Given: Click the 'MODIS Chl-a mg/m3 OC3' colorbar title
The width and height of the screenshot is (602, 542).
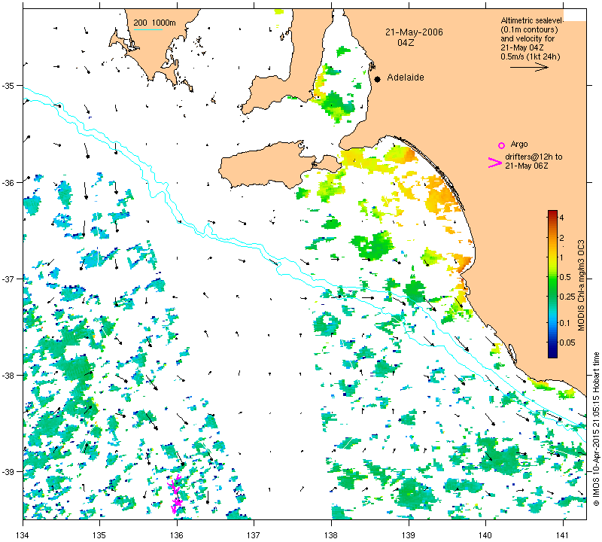Looking at the screenshot, I should pos(581,285).
